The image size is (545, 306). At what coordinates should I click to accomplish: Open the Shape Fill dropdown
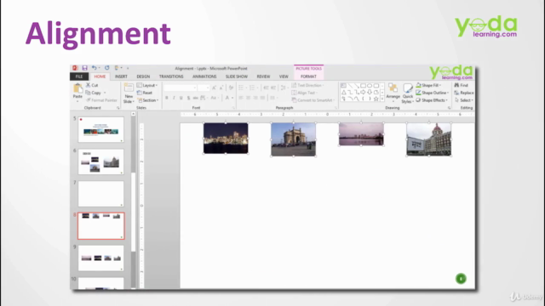point(428,85)
